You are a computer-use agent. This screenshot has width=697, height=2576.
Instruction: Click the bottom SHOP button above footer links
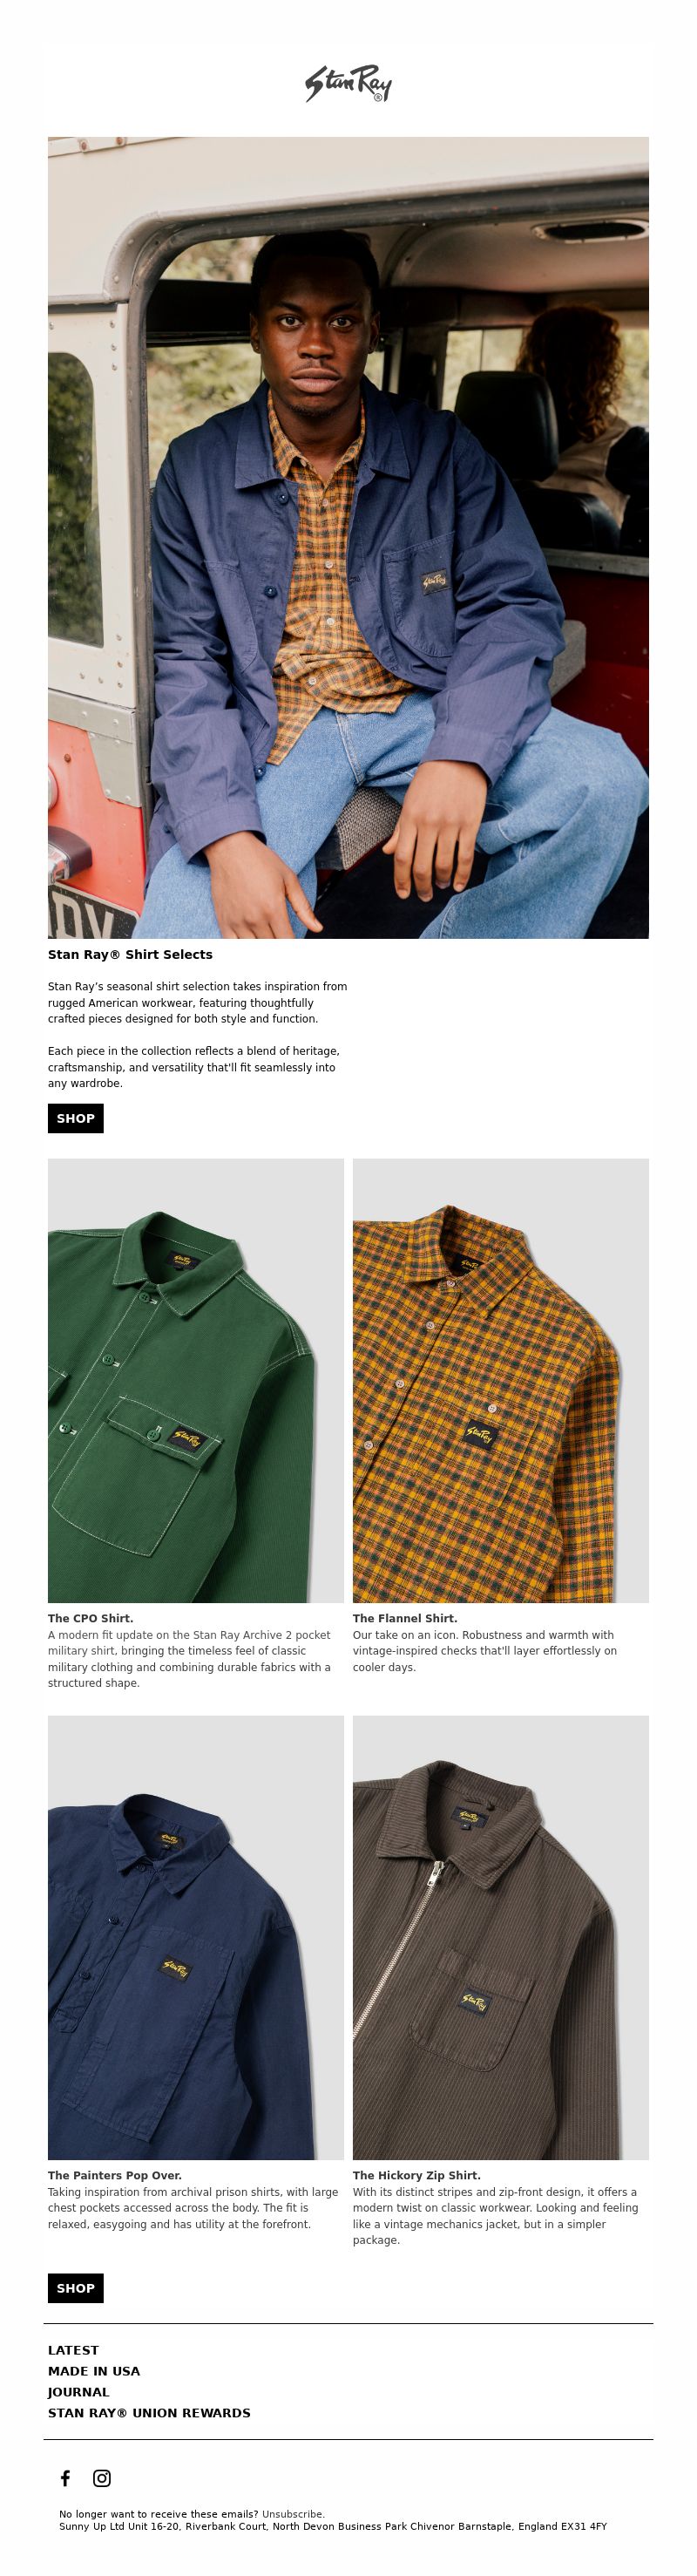(x=76, y=2288)
